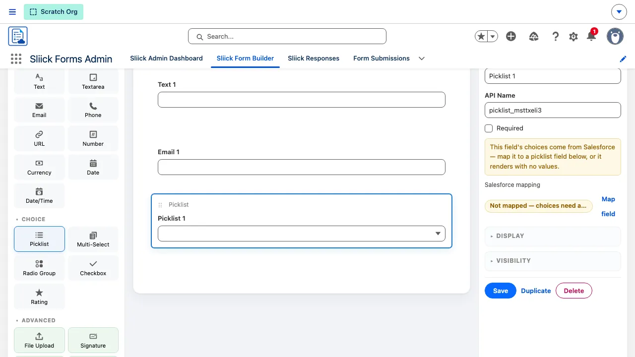The height and width of the screenshot is (357, 635).
Task: Click the Scratch Org badge
Action: pyautogui.click(x=54, y=12)
